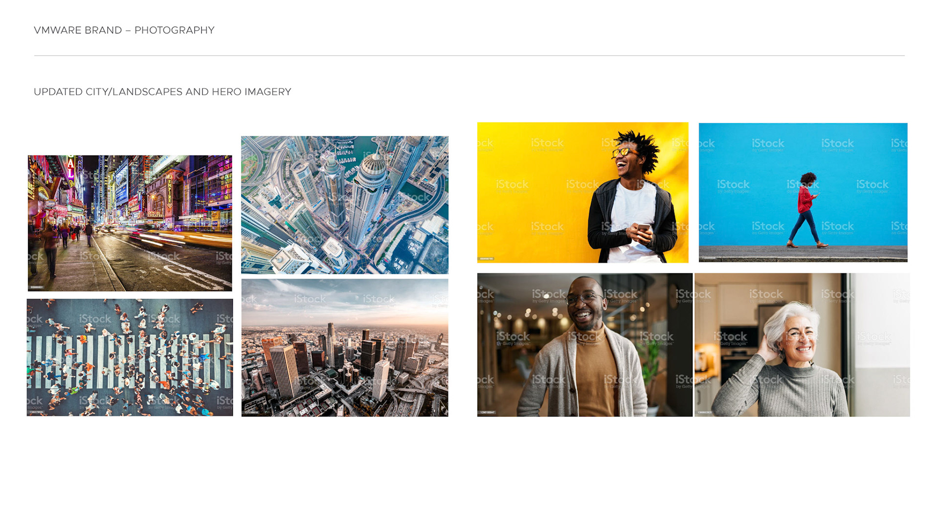This screenshot has width=939, height=528.
Task: Click the image ID label on yellow photo
Action: tap(487, 259)
